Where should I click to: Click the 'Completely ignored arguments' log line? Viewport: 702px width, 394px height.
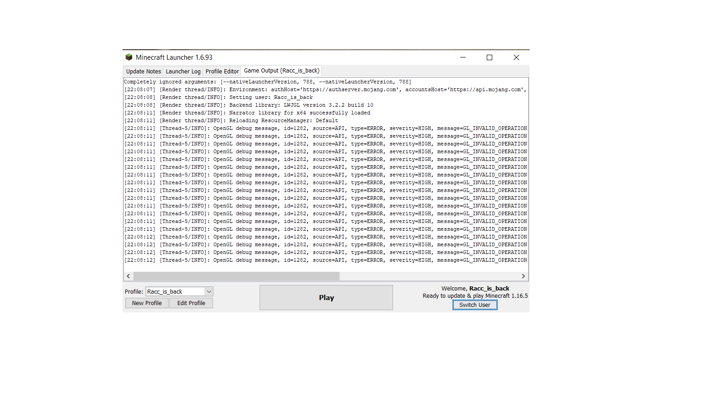point(267,82)
